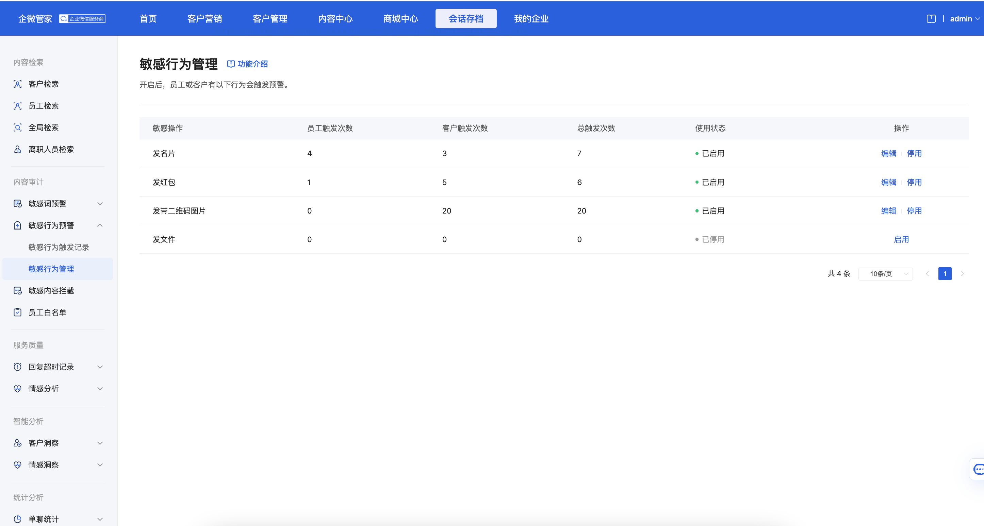
Task: Open the 10条/页 page size dropdown
Action: tap(885, 274)
